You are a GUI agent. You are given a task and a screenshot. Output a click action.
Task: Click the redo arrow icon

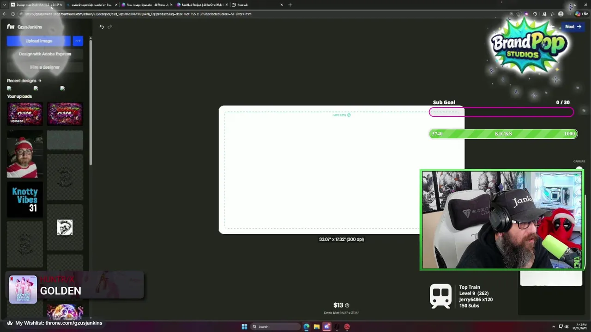pos(109,27)
